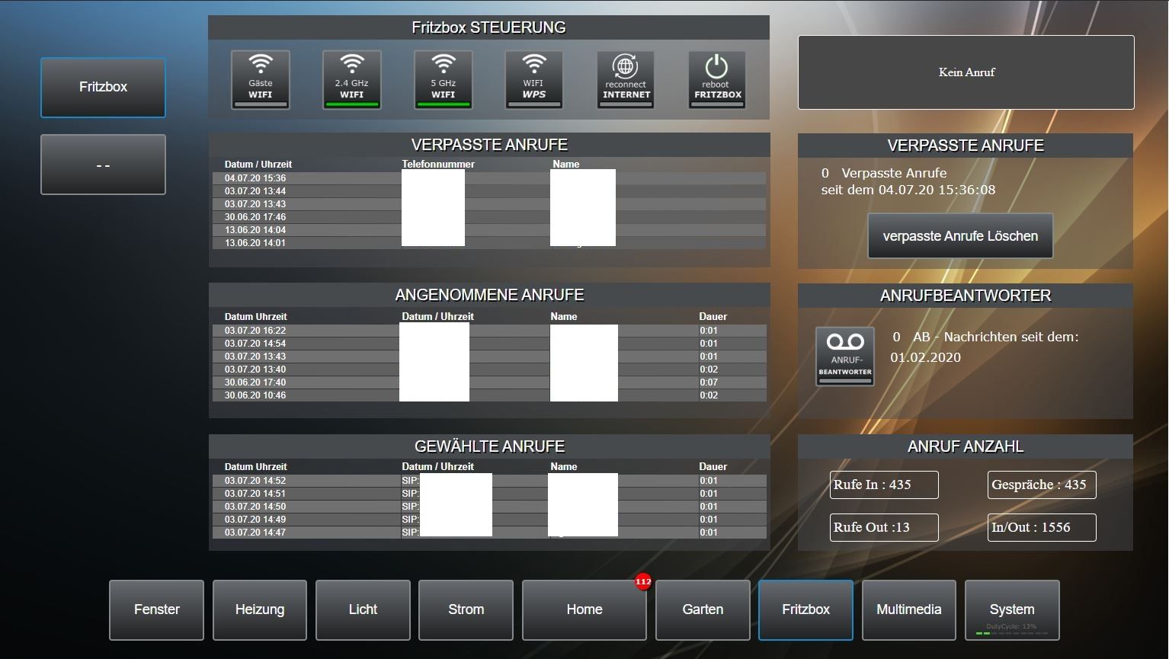Image resolution: width=1169 pixels, height=659 pixels.
Task: Select dialed call row 03.07.20 14:50
Action: point(488,507)
